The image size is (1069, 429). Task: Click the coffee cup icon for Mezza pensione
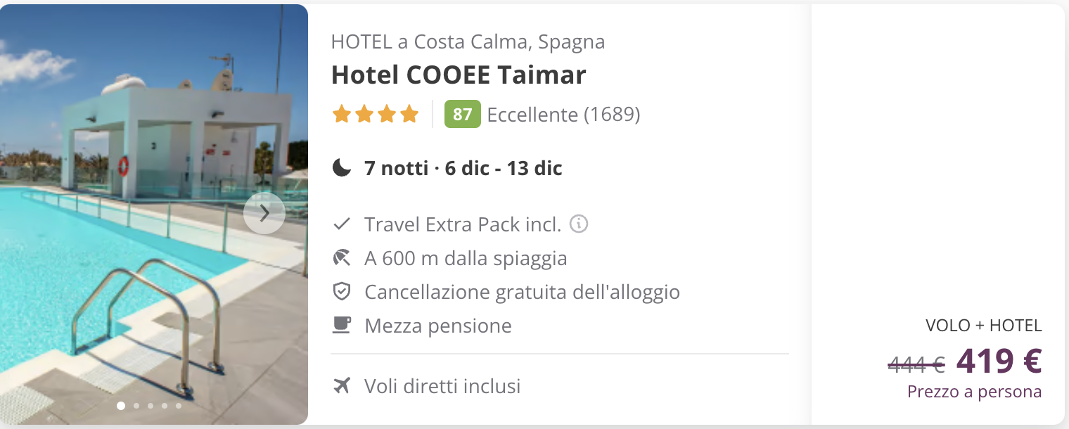tap(342, 325)
